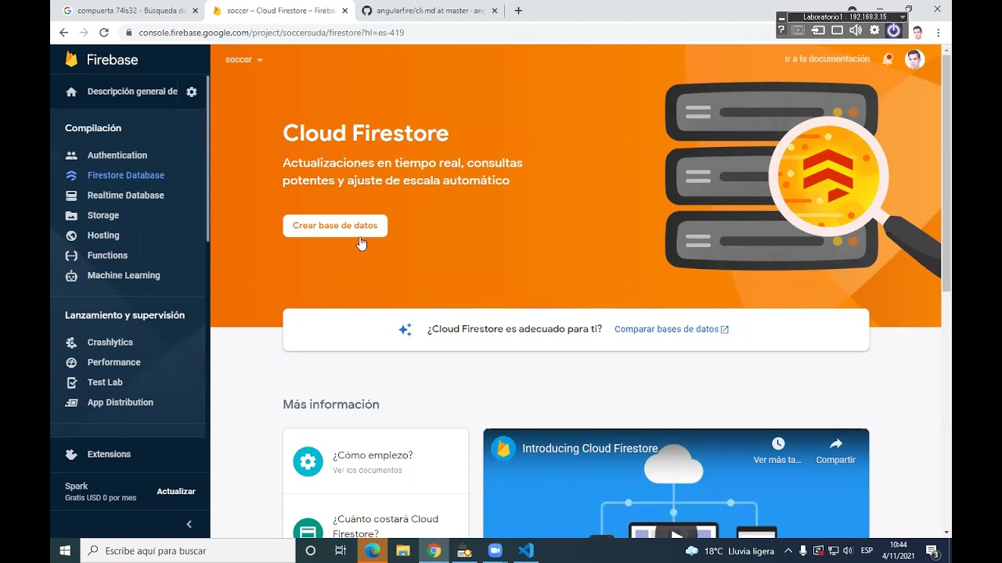Open Microsoft Edge from taskbar
The height and width of the screenshot is (563, 1002).
pos(373,550)
